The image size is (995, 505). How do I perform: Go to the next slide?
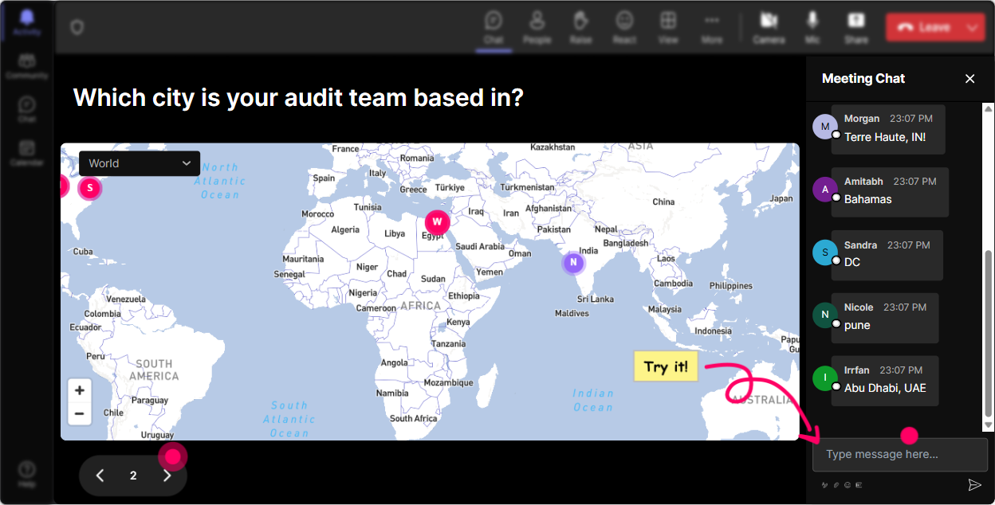[167, 476]
